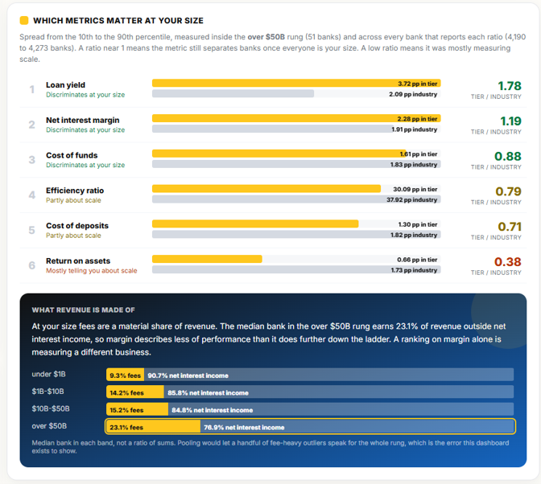
Task: Click 'Partly about scale' under Efficiency ratio
Action: (73, 200)
